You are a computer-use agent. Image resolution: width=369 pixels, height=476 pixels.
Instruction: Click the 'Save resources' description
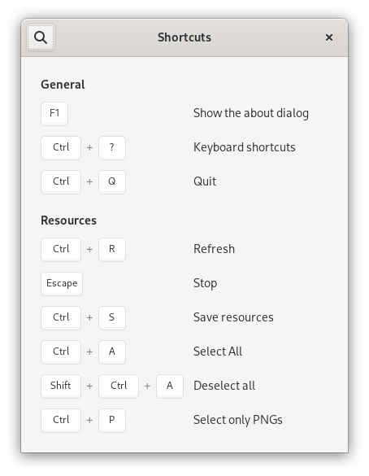[x=233, y=317]
